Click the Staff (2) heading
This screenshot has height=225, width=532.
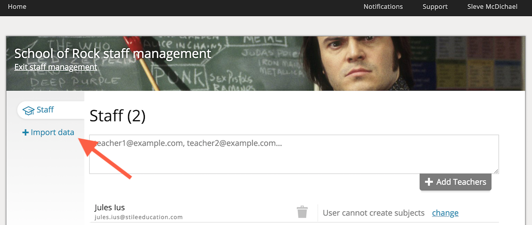(x=117, y=116)
